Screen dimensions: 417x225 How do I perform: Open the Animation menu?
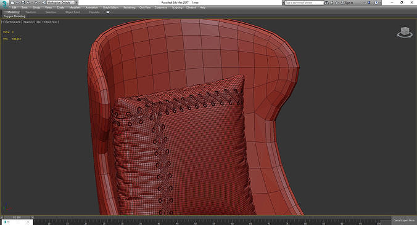91,7
